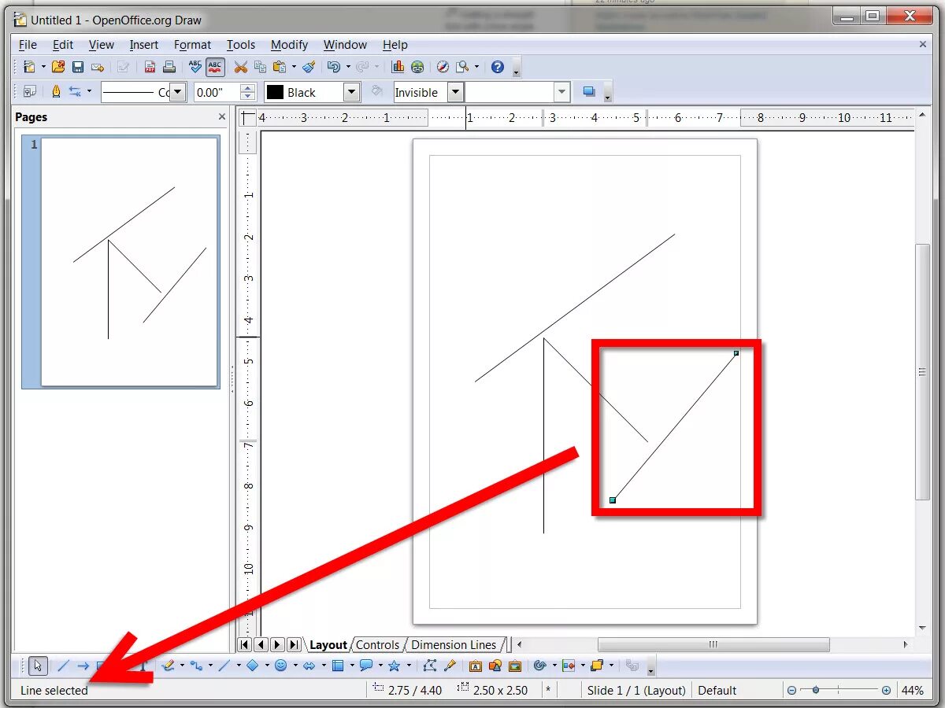Select the Symbol Shapes smiley tool
The height and width of the screenshot is (708, 945).
point(281,666)
